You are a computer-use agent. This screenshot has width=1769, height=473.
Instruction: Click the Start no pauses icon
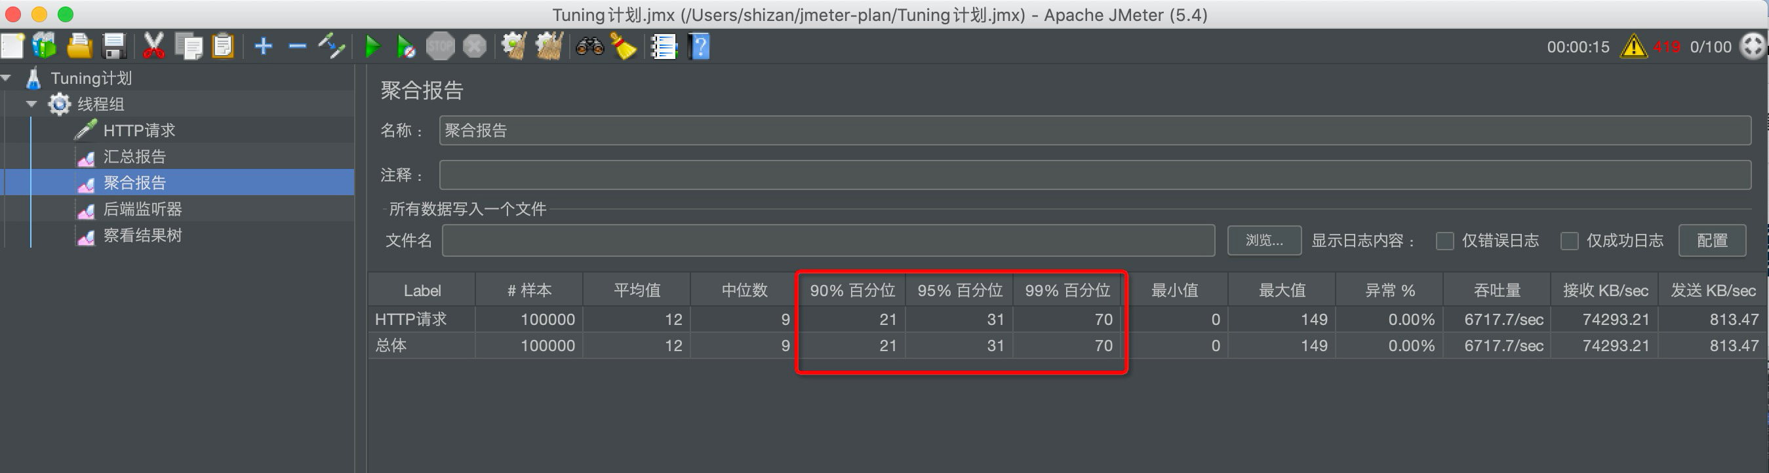coord(406,47)
